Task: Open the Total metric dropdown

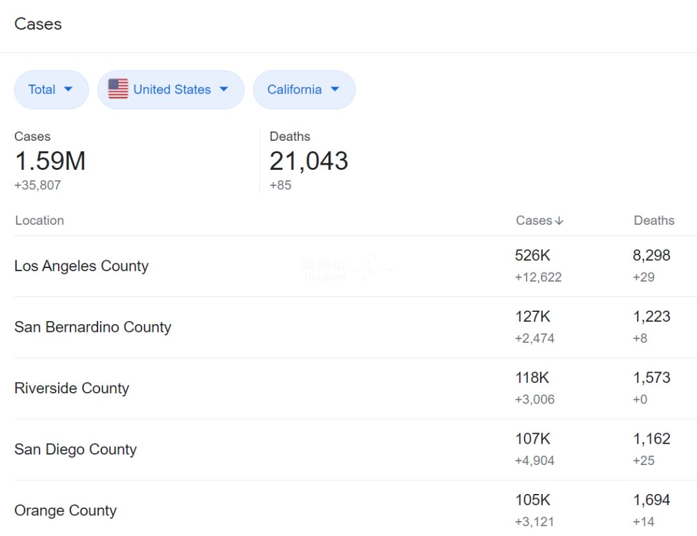Action: click(x=51, y=90)
